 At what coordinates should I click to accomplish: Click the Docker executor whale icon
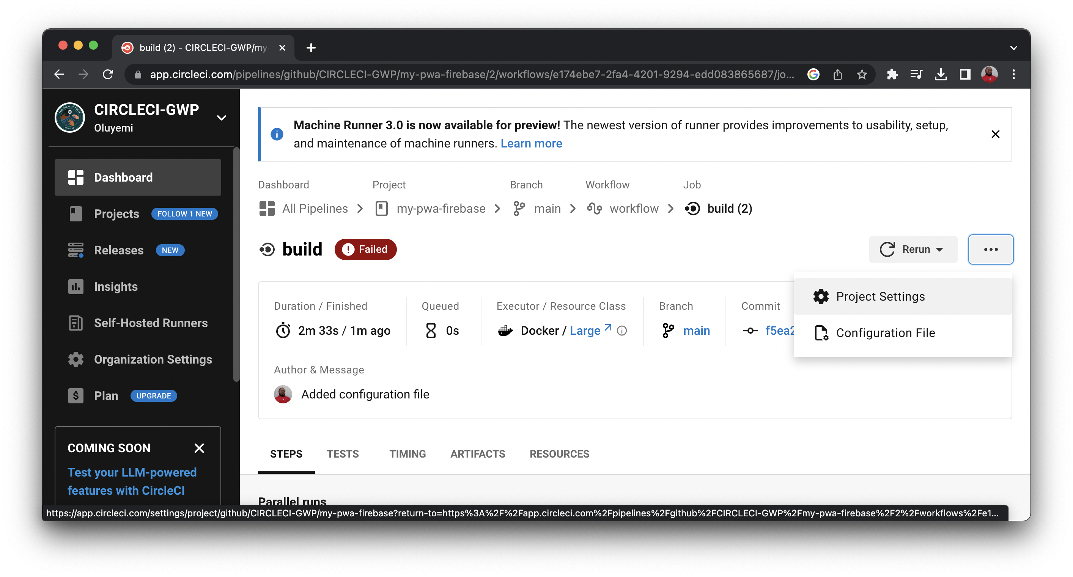tap(505, 331)
